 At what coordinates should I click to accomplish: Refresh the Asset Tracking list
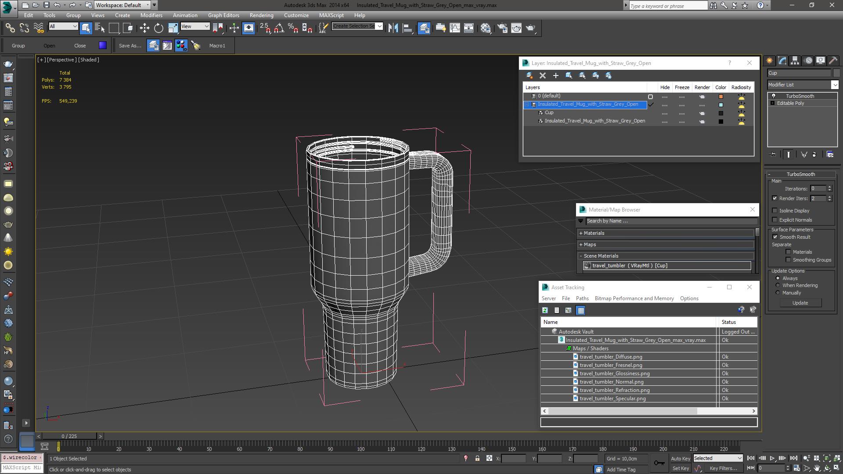[x=545, y=310]
